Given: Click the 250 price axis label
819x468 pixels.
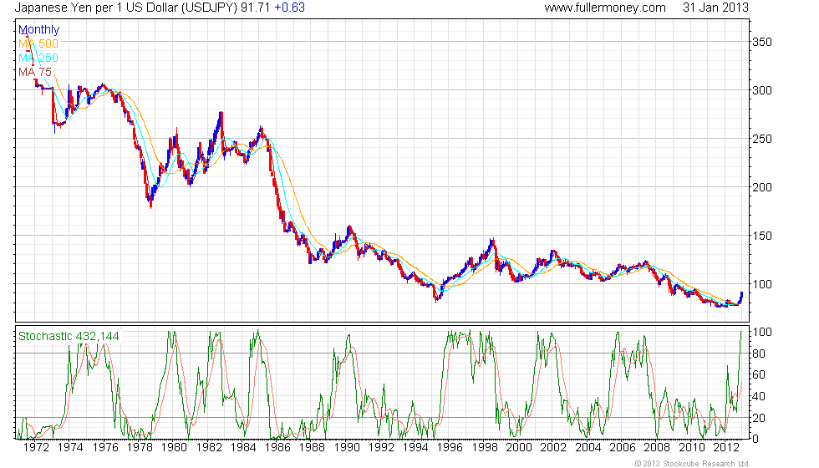Looking at the screenshot, I should 762,139.
